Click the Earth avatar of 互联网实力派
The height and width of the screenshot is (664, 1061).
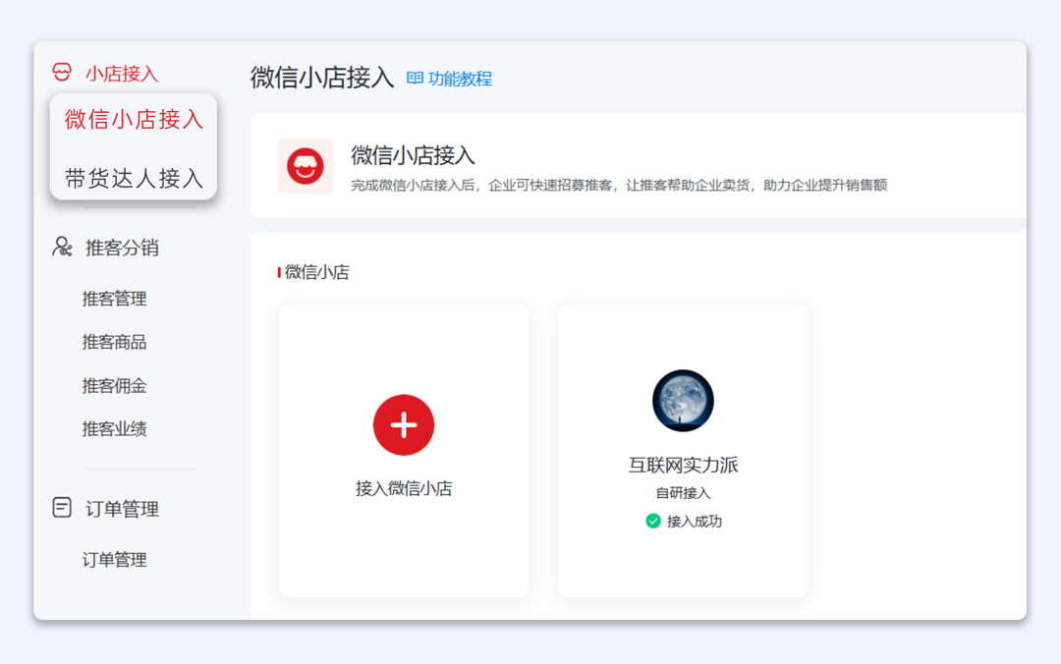(x=682, y=400)
